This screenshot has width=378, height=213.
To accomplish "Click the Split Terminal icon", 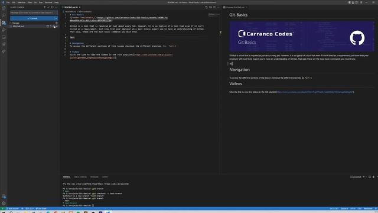I will coord(370,177).
